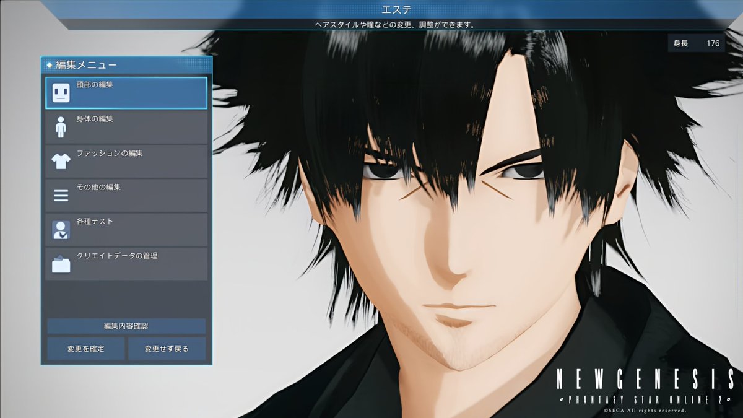Choose ファッションの編集 from the menu

126,162
